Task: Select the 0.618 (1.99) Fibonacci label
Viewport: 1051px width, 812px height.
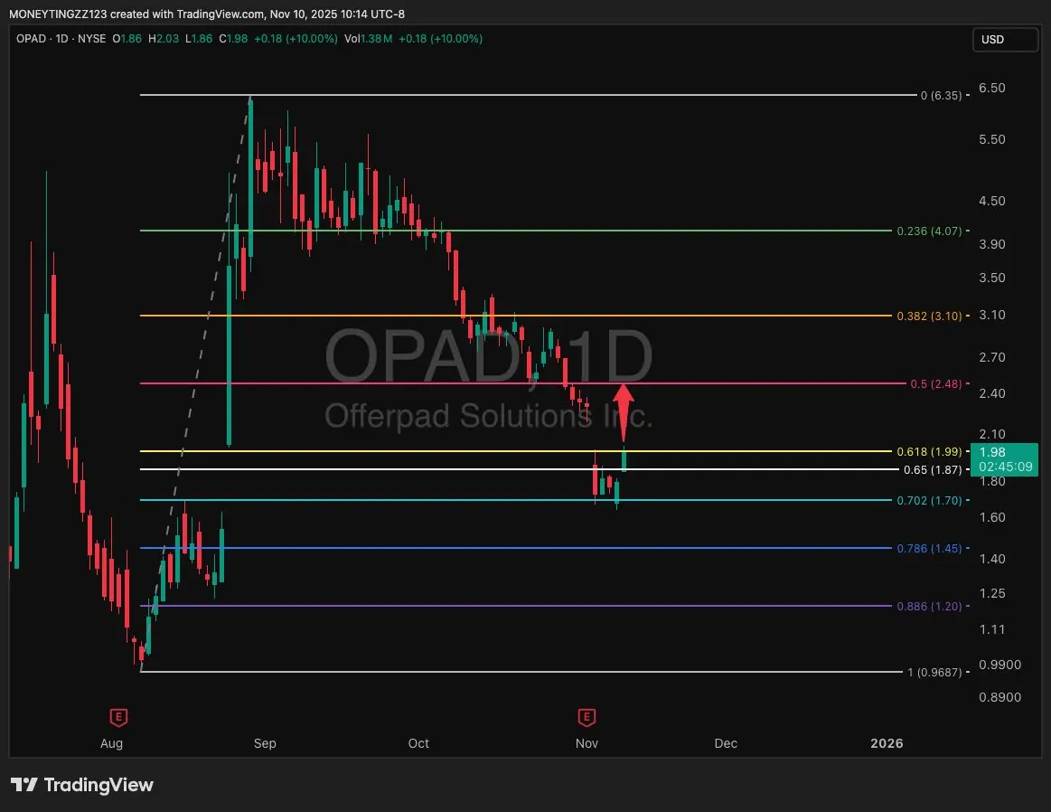Action: 929,452
